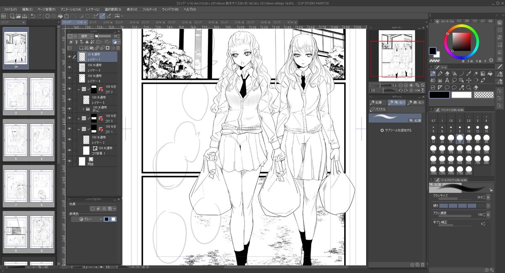
Task: Click the Delete layer trash icon
Action: 118,48
